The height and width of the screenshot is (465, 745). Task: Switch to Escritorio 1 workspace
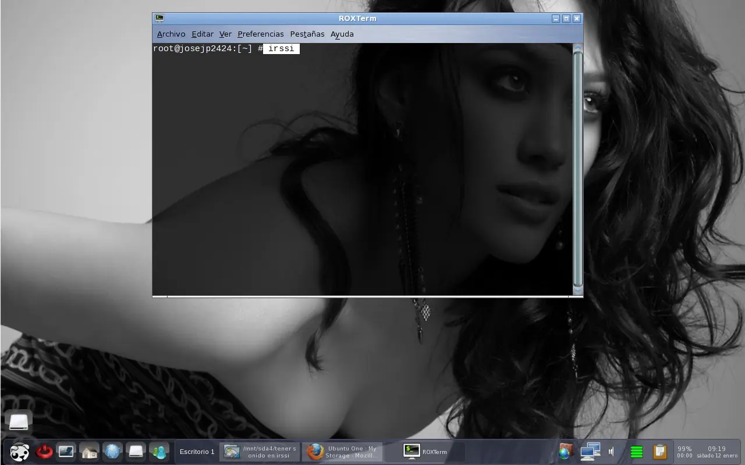coord(197,452)
